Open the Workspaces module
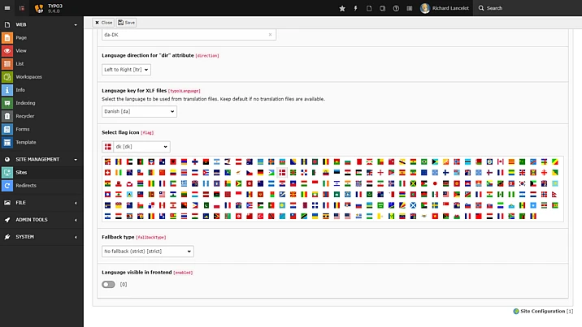 click(x=28, y=77)
